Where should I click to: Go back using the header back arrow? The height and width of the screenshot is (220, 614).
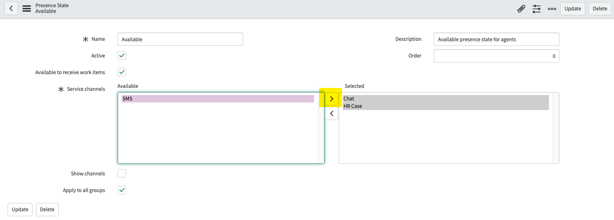(x=11, y=8)
